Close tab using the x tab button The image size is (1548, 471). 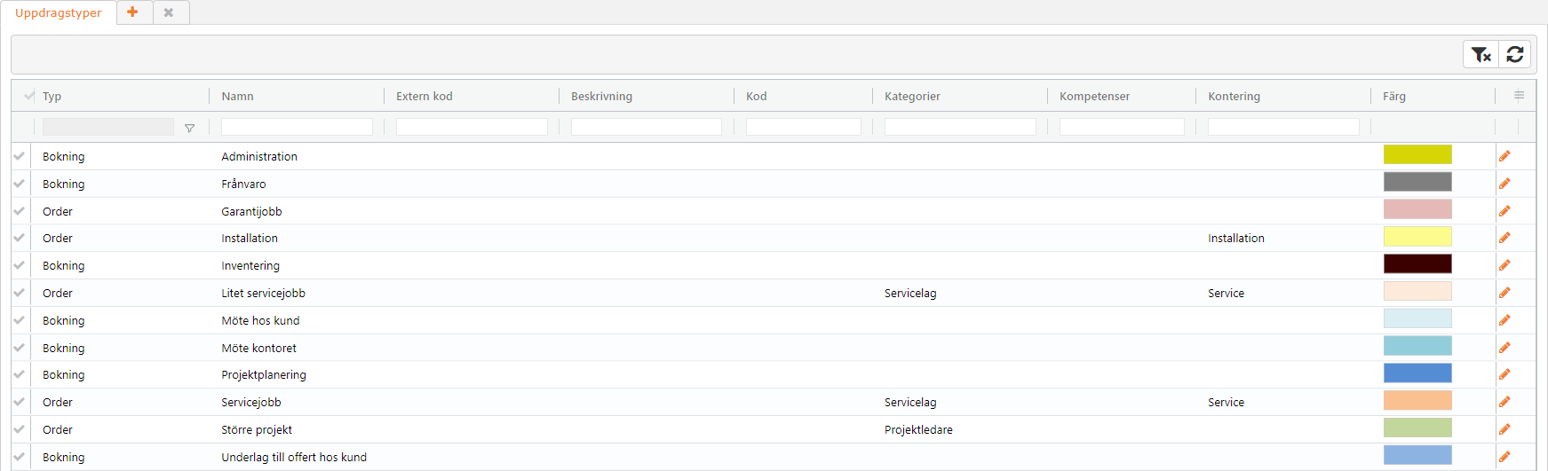click(169, 12)
